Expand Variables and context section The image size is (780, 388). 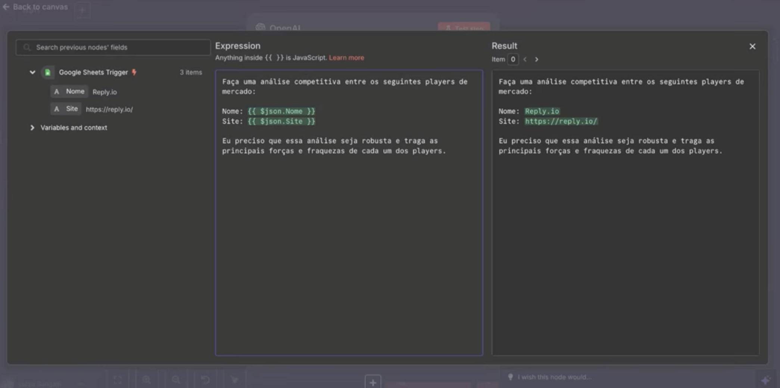pyautogui.click(x=32, y=128)
